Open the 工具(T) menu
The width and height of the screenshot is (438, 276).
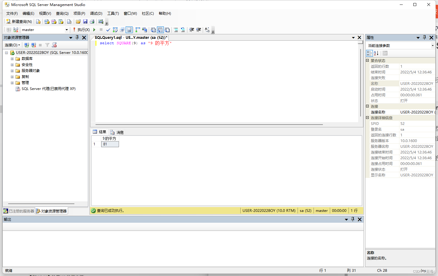[x=113, y=14]
